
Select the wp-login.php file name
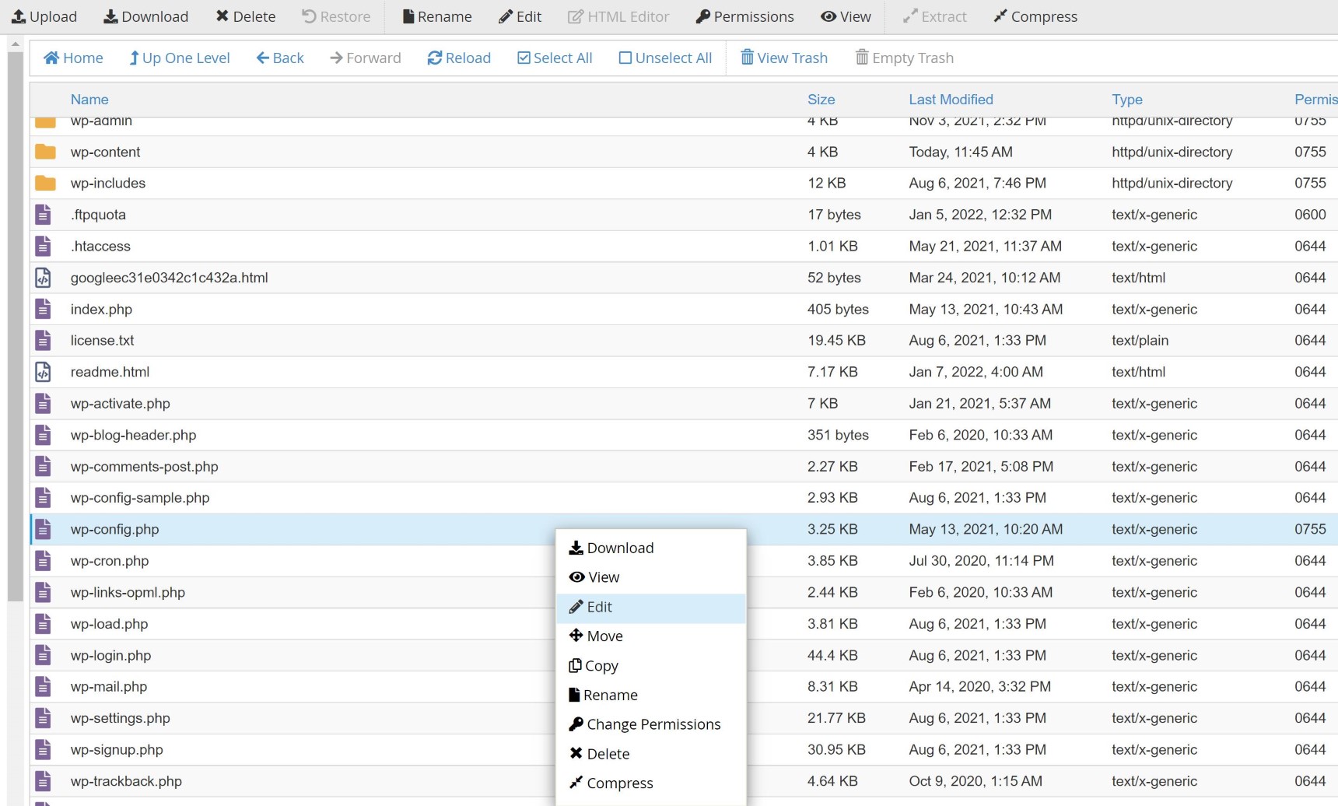click(x=110, y=656)
